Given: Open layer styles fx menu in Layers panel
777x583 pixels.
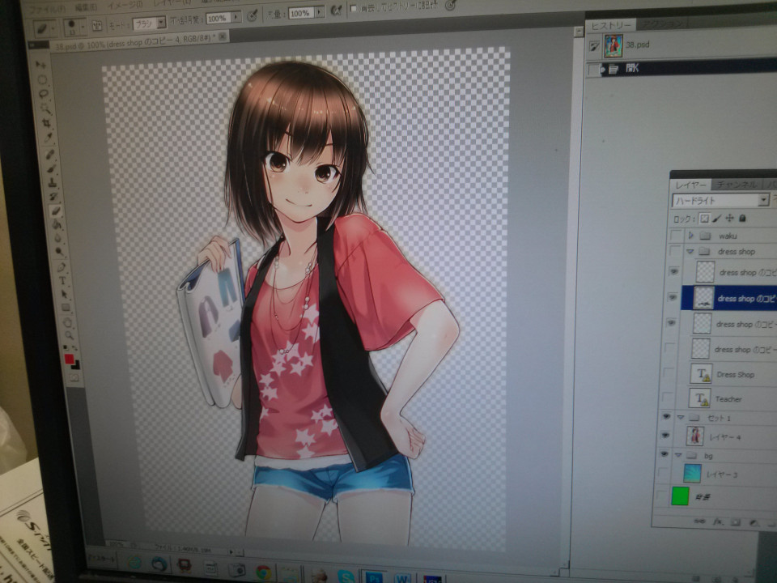Looking at the screenshot, I should [718, 521].
